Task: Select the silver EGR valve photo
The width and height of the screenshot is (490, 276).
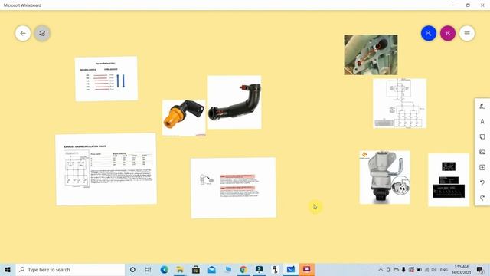Action: pos(384,177)
